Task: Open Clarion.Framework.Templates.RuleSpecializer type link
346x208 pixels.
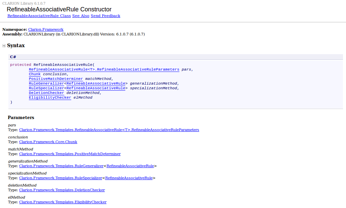Action: (60, 178)
